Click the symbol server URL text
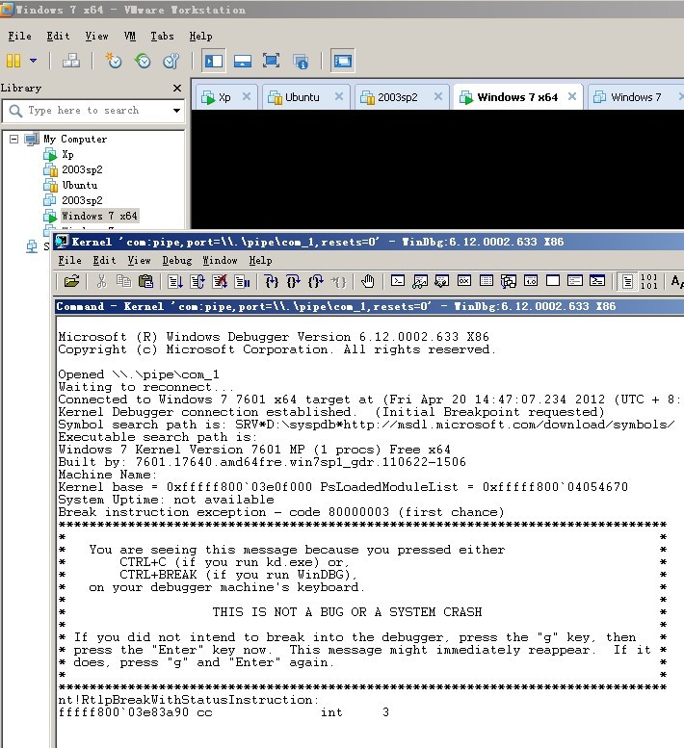This screenshot has width=684, height=748. (509, 425)
